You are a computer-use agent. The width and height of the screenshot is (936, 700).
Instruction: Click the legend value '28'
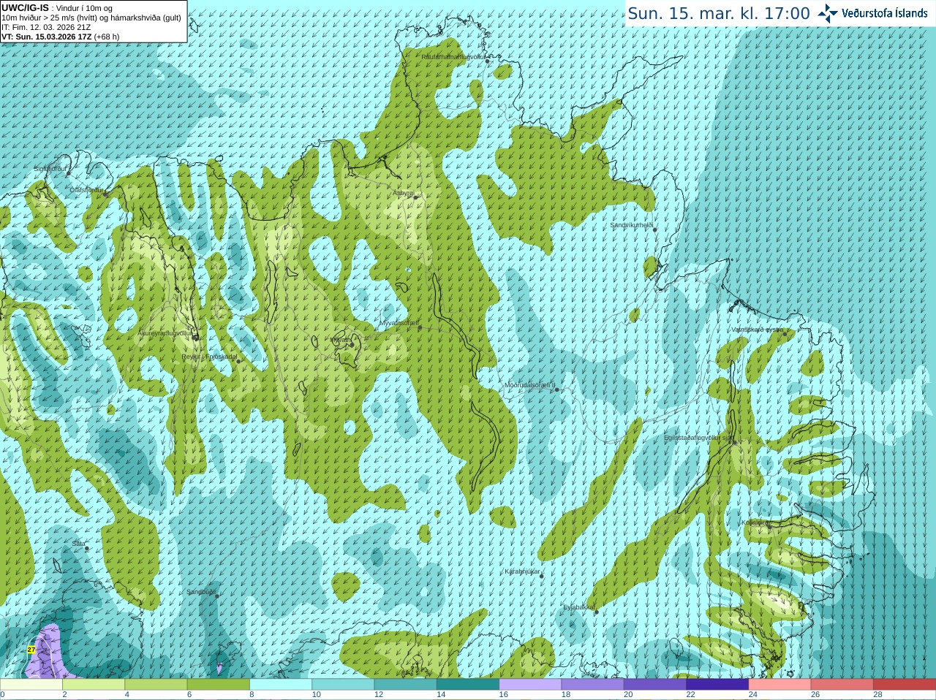click(x=877, y=695)
